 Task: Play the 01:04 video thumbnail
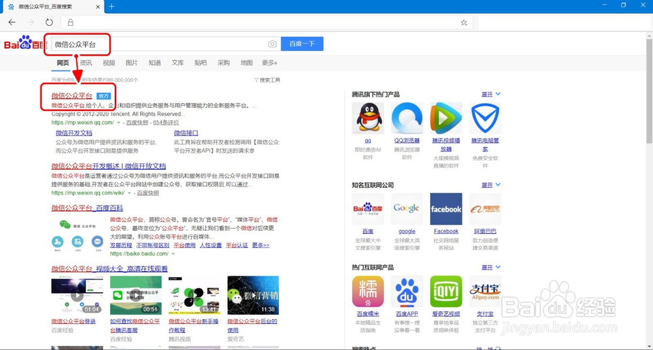tap(77, 295)
